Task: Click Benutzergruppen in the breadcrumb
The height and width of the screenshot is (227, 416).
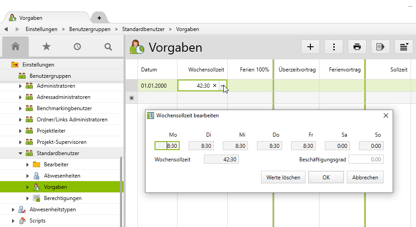Action: tap(90, 29)
